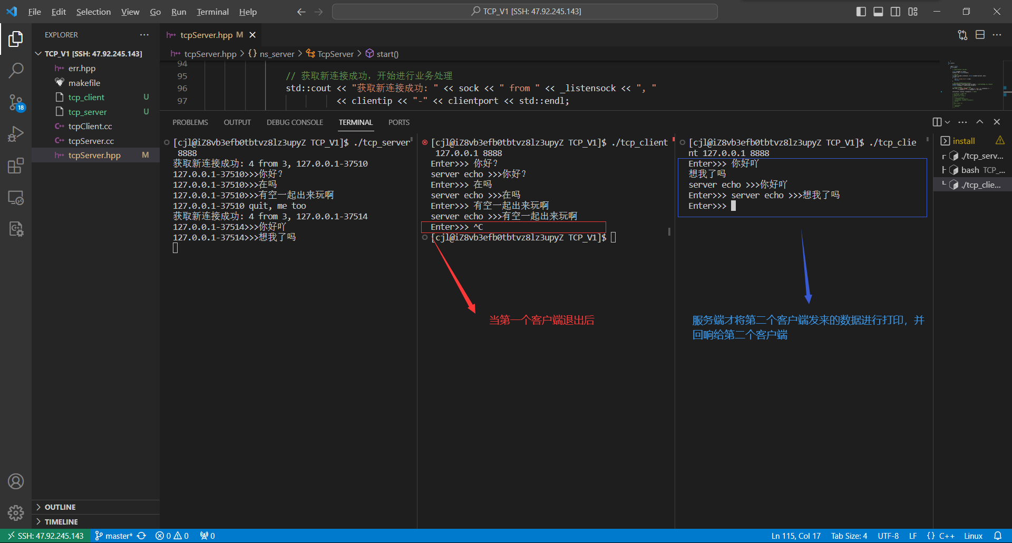Toggle bottom panel visibility
The image size is (1012, 543).
coord(878,12)
